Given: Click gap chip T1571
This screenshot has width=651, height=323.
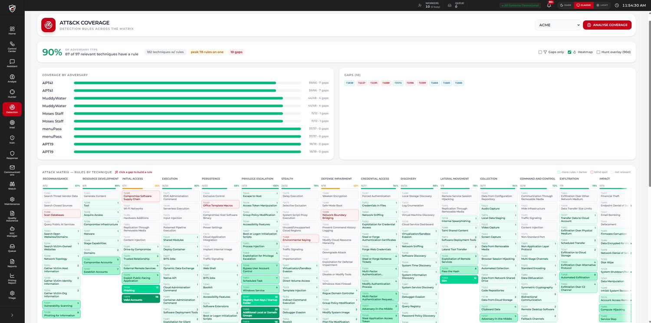Looking at the screenshot, I should click(x=398, y=82).
